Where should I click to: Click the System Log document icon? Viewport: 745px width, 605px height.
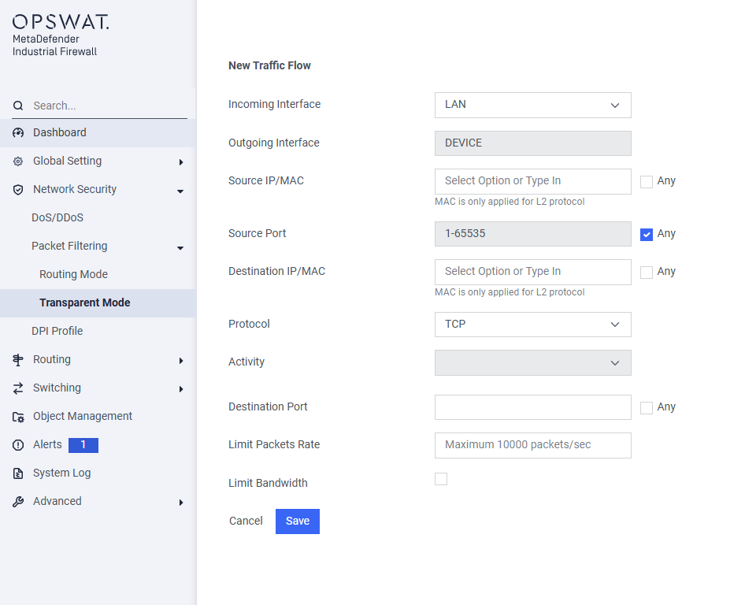18,473
